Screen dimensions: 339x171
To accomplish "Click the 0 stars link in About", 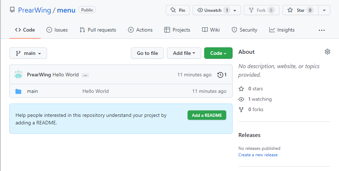I will click(x=251, y=89).
